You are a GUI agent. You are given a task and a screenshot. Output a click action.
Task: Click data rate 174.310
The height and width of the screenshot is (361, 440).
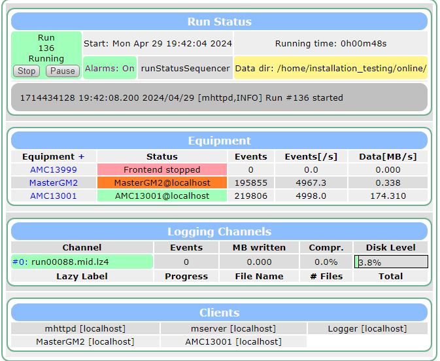[x=388, y=196]
